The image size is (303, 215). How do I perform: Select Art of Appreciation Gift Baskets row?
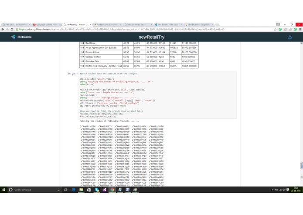point(139,47)
